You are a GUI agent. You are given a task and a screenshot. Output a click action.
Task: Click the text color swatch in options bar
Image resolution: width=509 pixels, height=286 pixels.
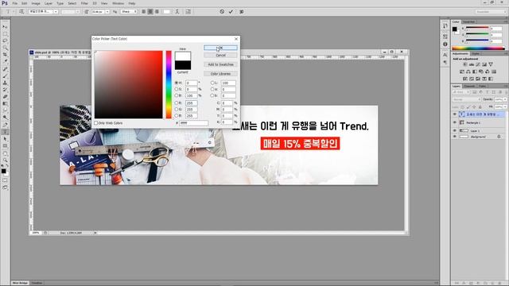(x=166, y=12)
